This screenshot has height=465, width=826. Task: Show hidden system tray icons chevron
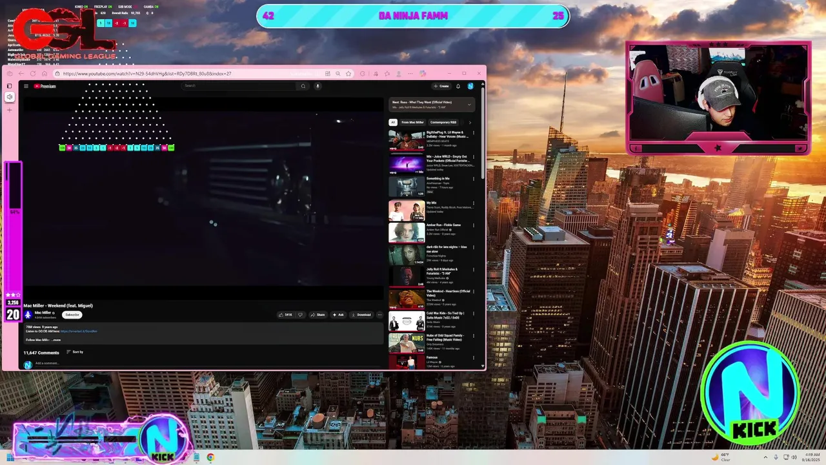click(x=765, y=457)
